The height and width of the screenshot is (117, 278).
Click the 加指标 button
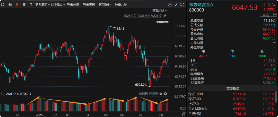(143, 94)
